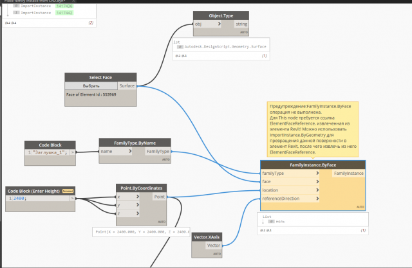Click the yellow warning message bubble
The width and height of the screenshot is (412, 268).
click(313, 129)
